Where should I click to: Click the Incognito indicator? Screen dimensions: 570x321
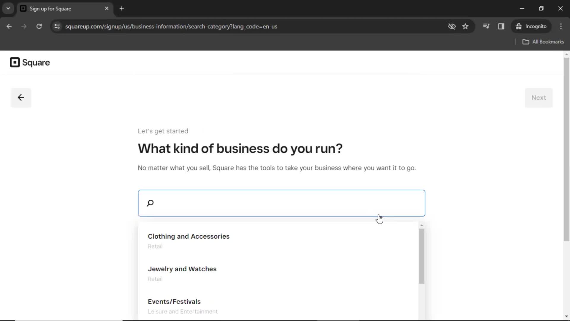coord(531,26)
